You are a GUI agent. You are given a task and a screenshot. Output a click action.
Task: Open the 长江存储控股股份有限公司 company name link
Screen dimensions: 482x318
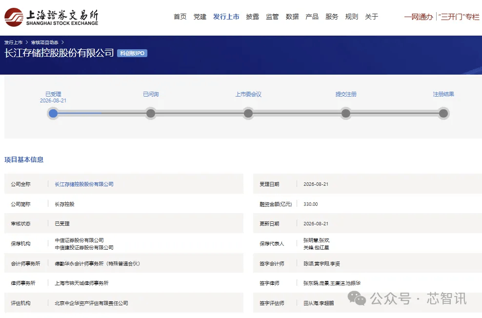coord(84,184)
